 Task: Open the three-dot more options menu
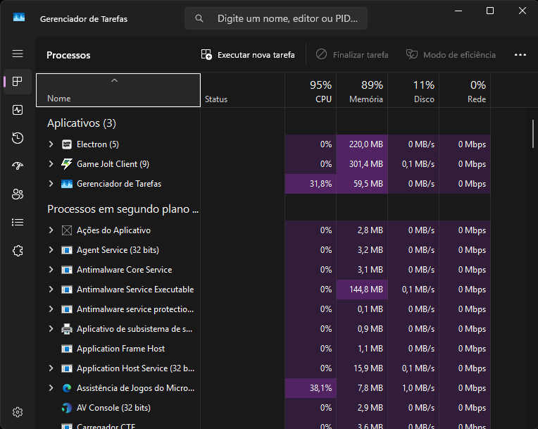(520, 54)
